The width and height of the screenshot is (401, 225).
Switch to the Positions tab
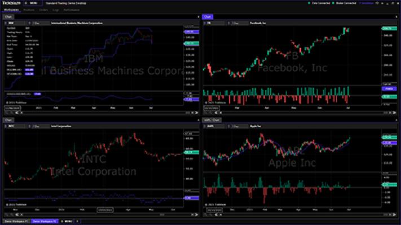29,10
